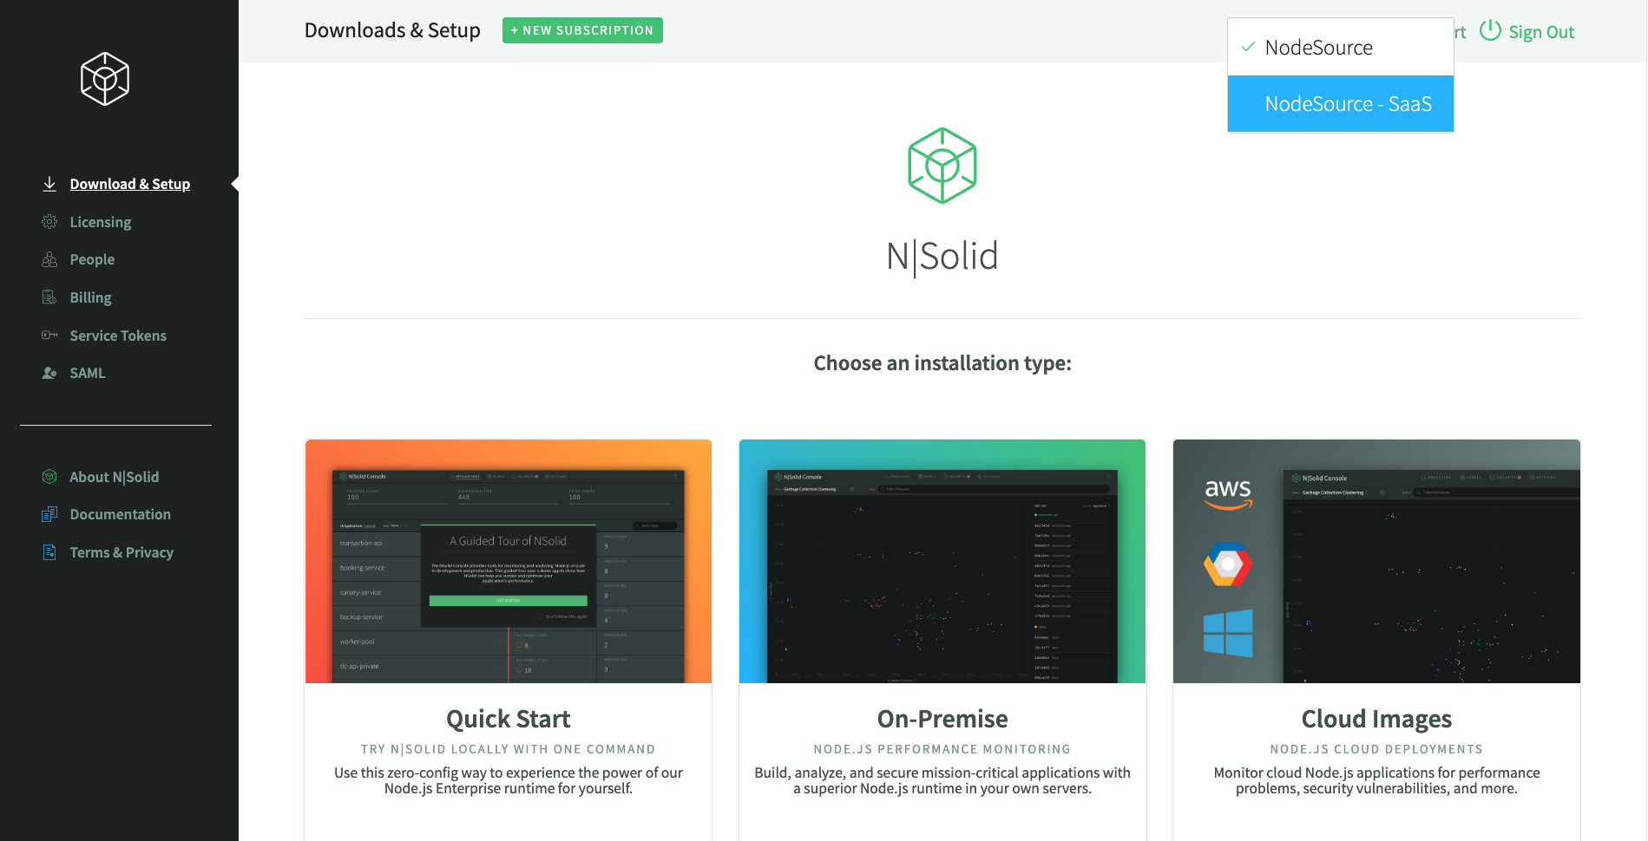1648x841 pixels.
Task: Switch to NodeSource - SaaS organization
Action: (1341, 104)
